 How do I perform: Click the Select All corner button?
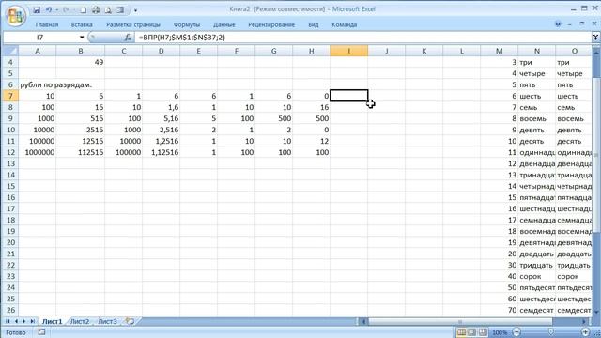click(10, 51)
